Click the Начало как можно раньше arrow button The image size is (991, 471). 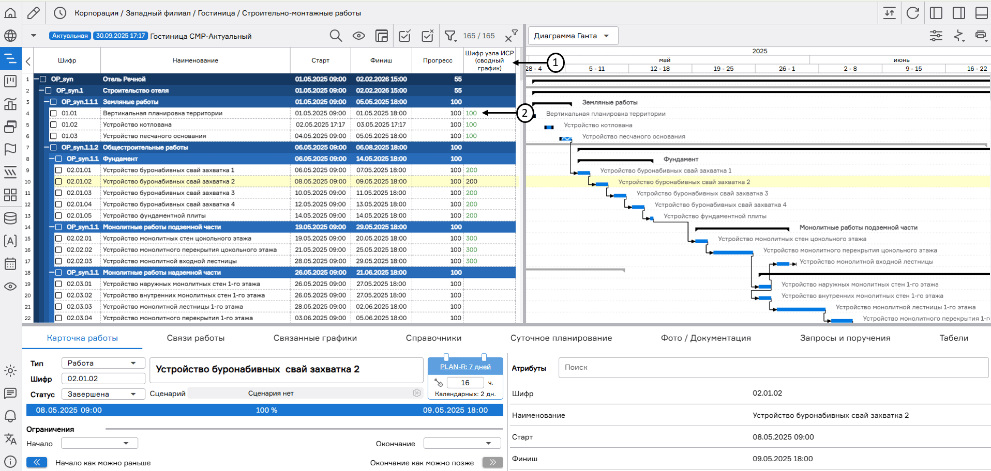click(37, 462)
